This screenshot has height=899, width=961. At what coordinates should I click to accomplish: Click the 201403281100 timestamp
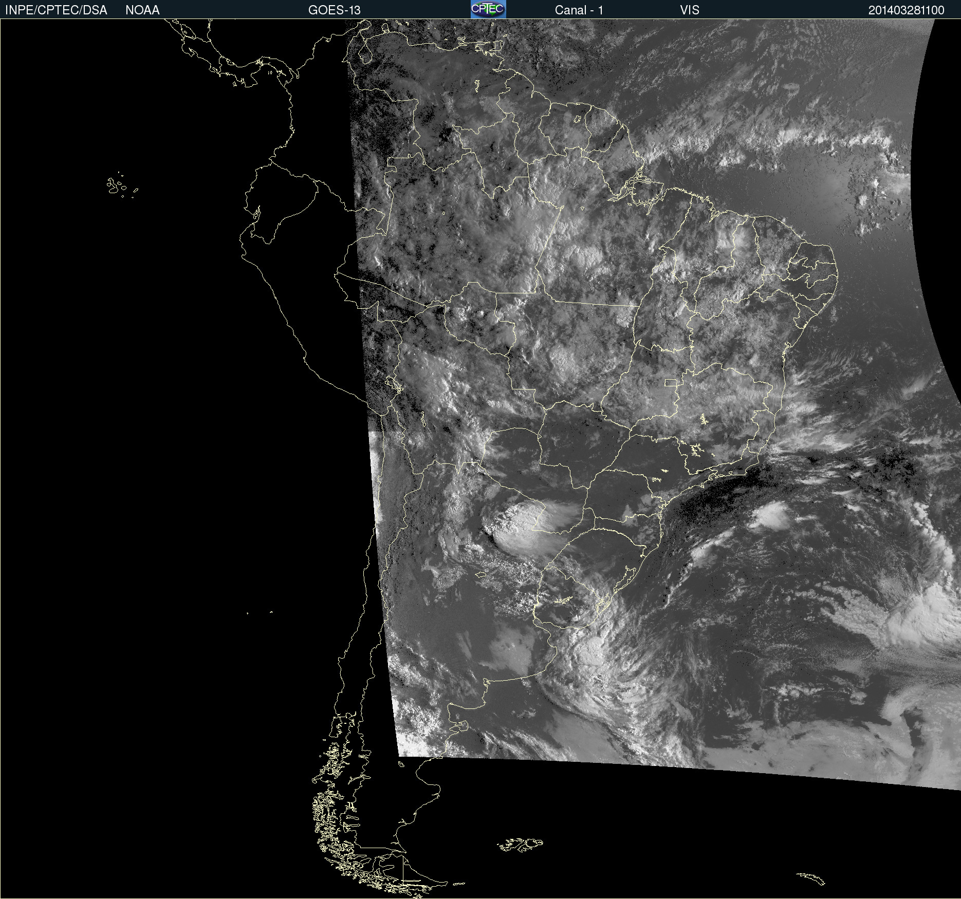pyautogui.click(x=906, y=10)
